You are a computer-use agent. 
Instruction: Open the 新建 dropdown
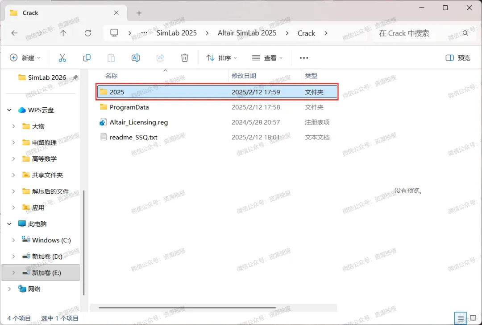point(25,57)
